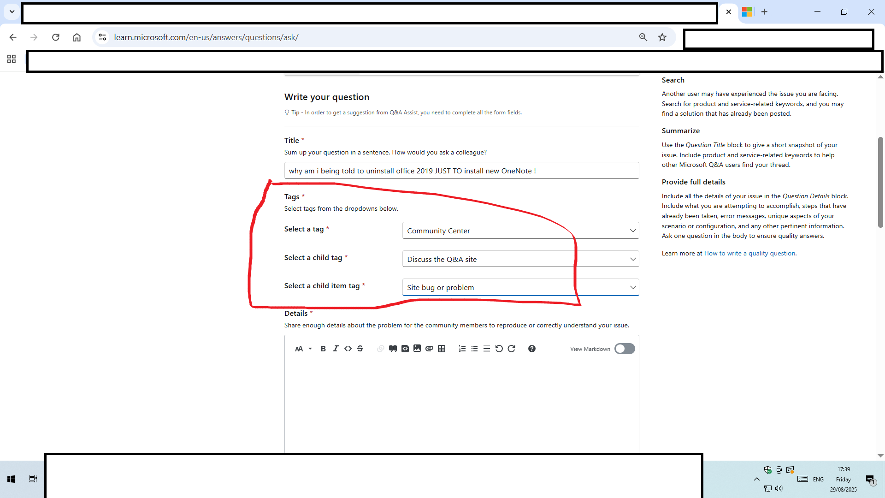Open the font size AA dropdown

(x=303, y=349)
